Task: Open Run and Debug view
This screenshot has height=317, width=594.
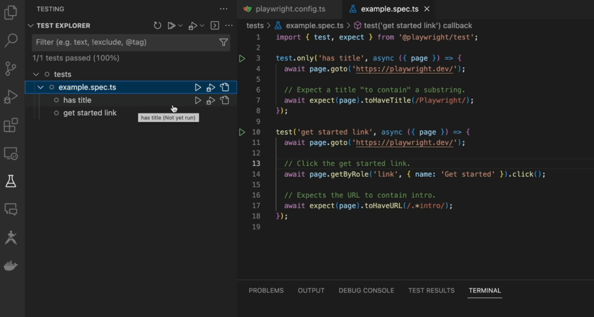Action: [10, 97]
